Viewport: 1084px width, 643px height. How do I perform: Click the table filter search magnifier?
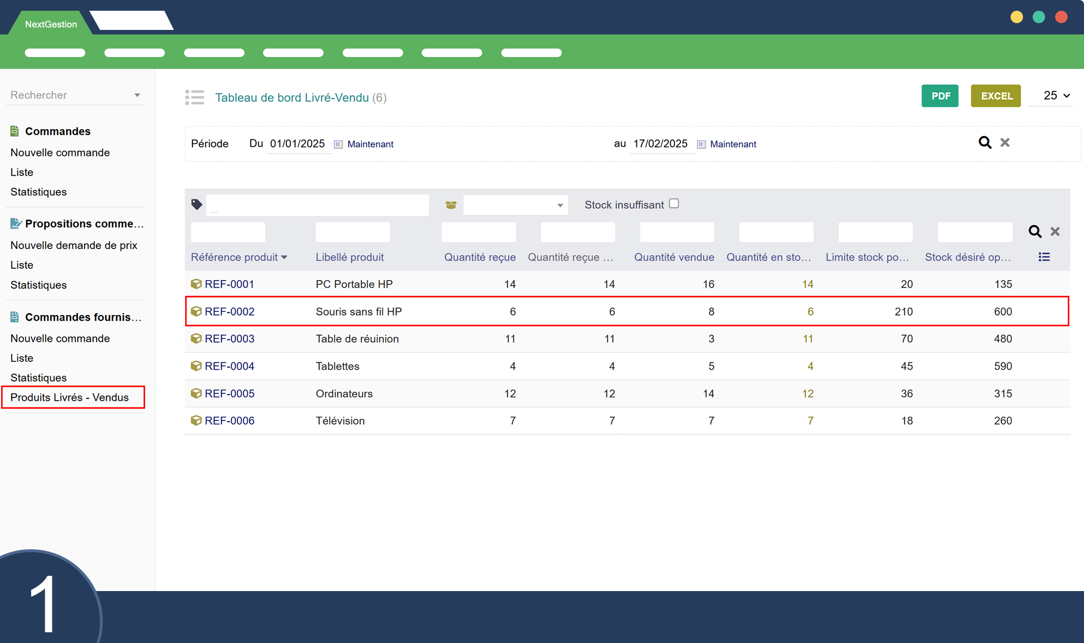(x=1035, y=231)
